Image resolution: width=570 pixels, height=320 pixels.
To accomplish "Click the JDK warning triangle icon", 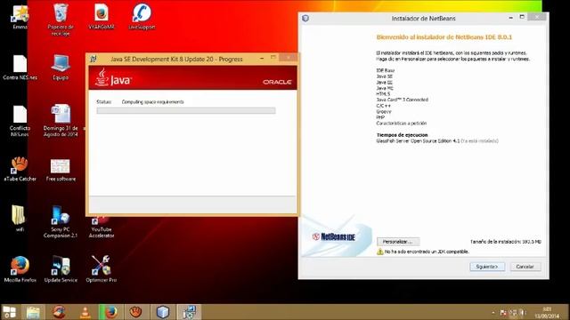I will (x=380, y=252).
